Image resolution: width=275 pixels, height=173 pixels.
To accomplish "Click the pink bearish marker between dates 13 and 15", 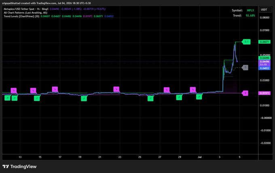I will 33,91.
